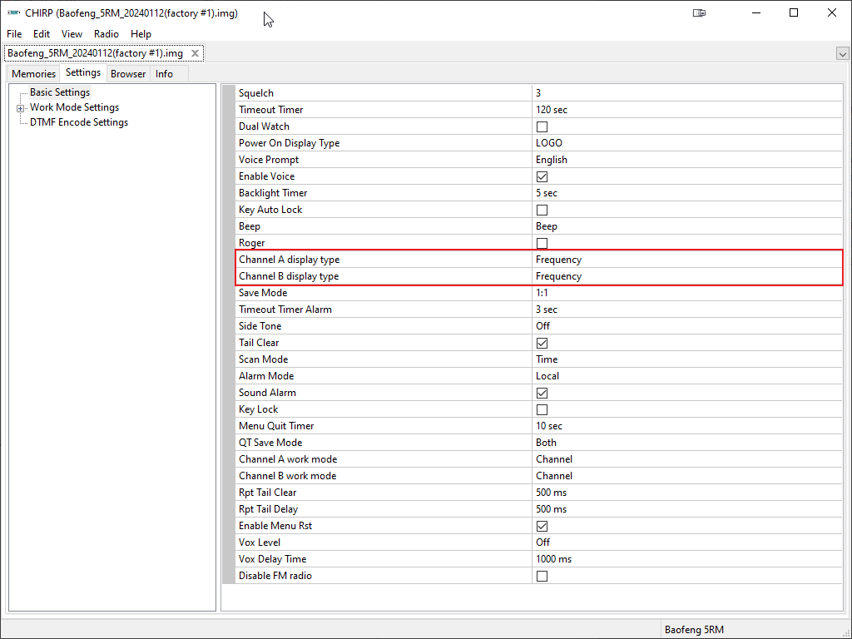Change Channel A display type Frequency value
The image size is (852, 639).
click(x=686, y=260)
